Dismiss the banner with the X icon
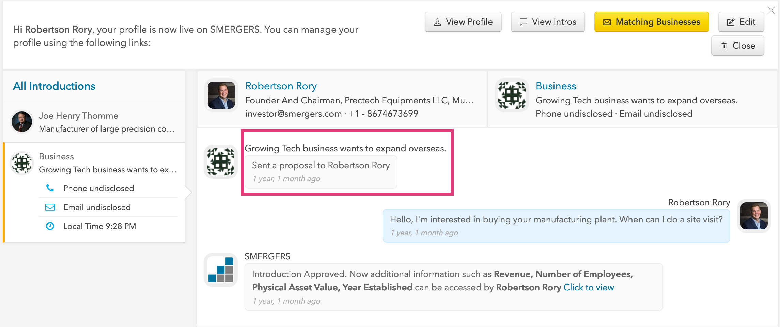Viewport: 780px width, 327px height. [771, 11]
